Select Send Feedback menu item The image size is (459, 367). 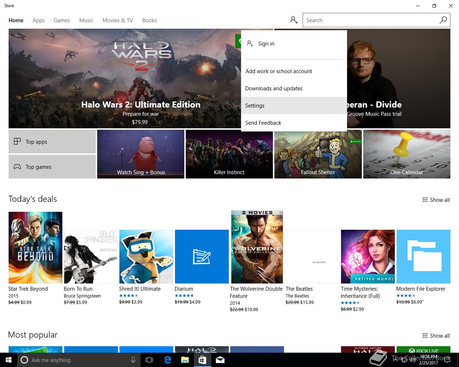coord(294,123)
